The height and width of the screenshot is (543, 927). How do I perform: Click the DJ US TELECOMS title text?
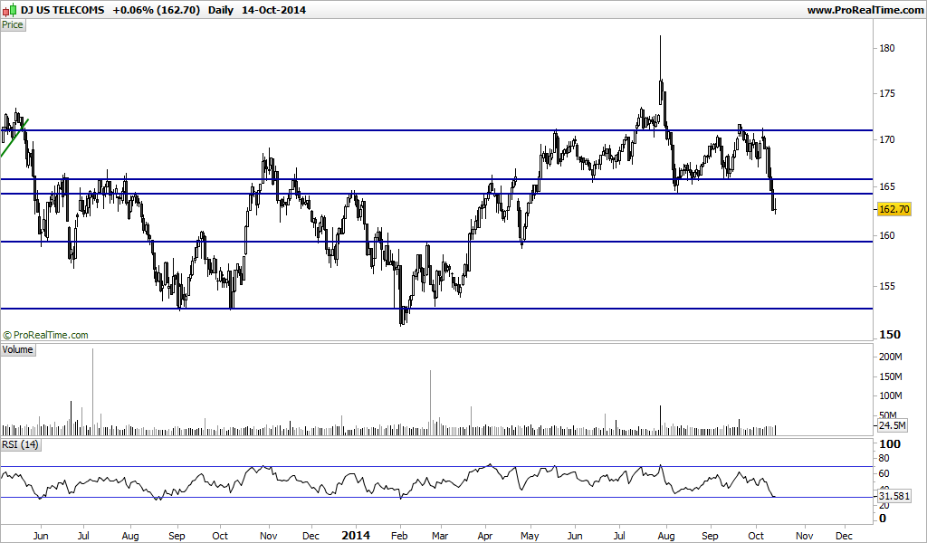62,10
